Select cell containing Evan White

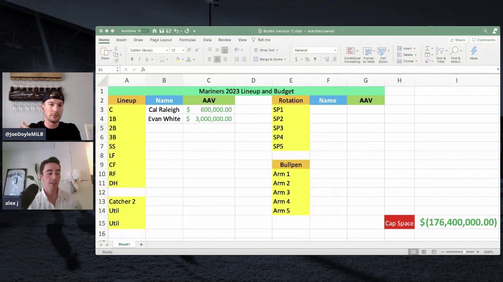coord(164,119)
